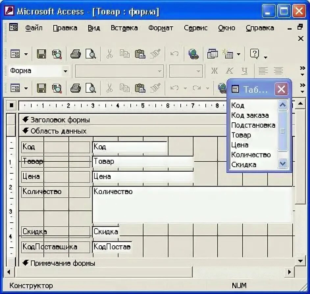The image size is (310, 294).
Task: Click the Insert Hyperlink globe icon
Action: 194,54
